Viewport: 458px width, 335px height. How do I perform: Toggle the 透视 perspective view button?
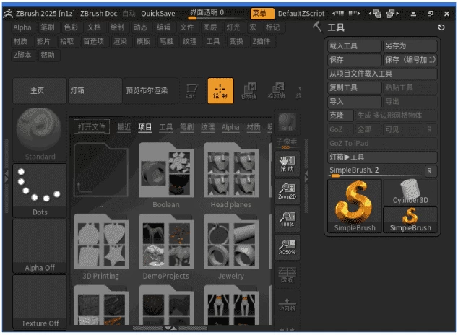(x=288, y=274)
